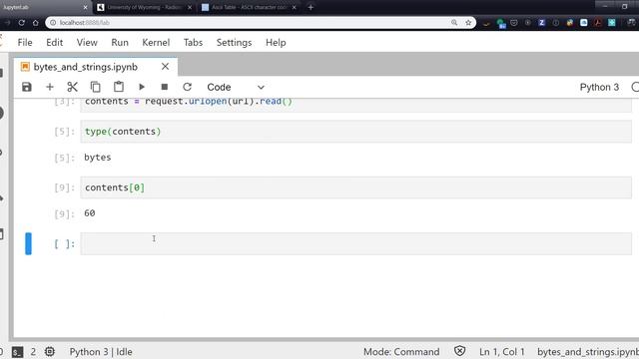This screenshot has width=639, height=359.
Task: Bookmark this page with the star icon
Action: click(468, 23)
